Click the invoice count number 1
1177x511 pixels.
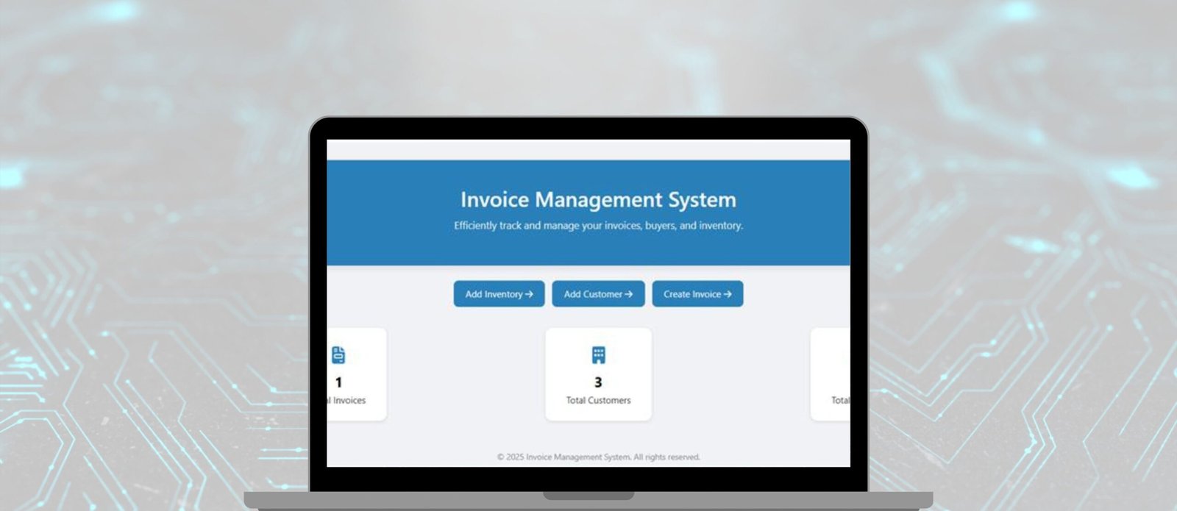(x=338, y=382)
